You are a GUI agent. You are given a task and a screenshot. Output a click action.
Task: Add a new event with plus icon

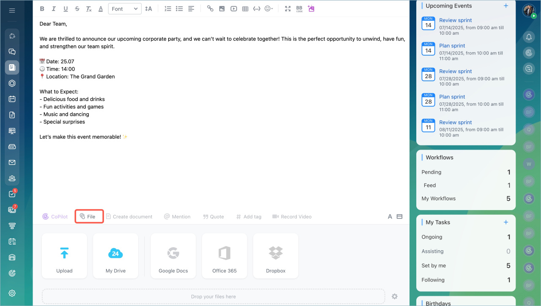[x=506, y=6]
